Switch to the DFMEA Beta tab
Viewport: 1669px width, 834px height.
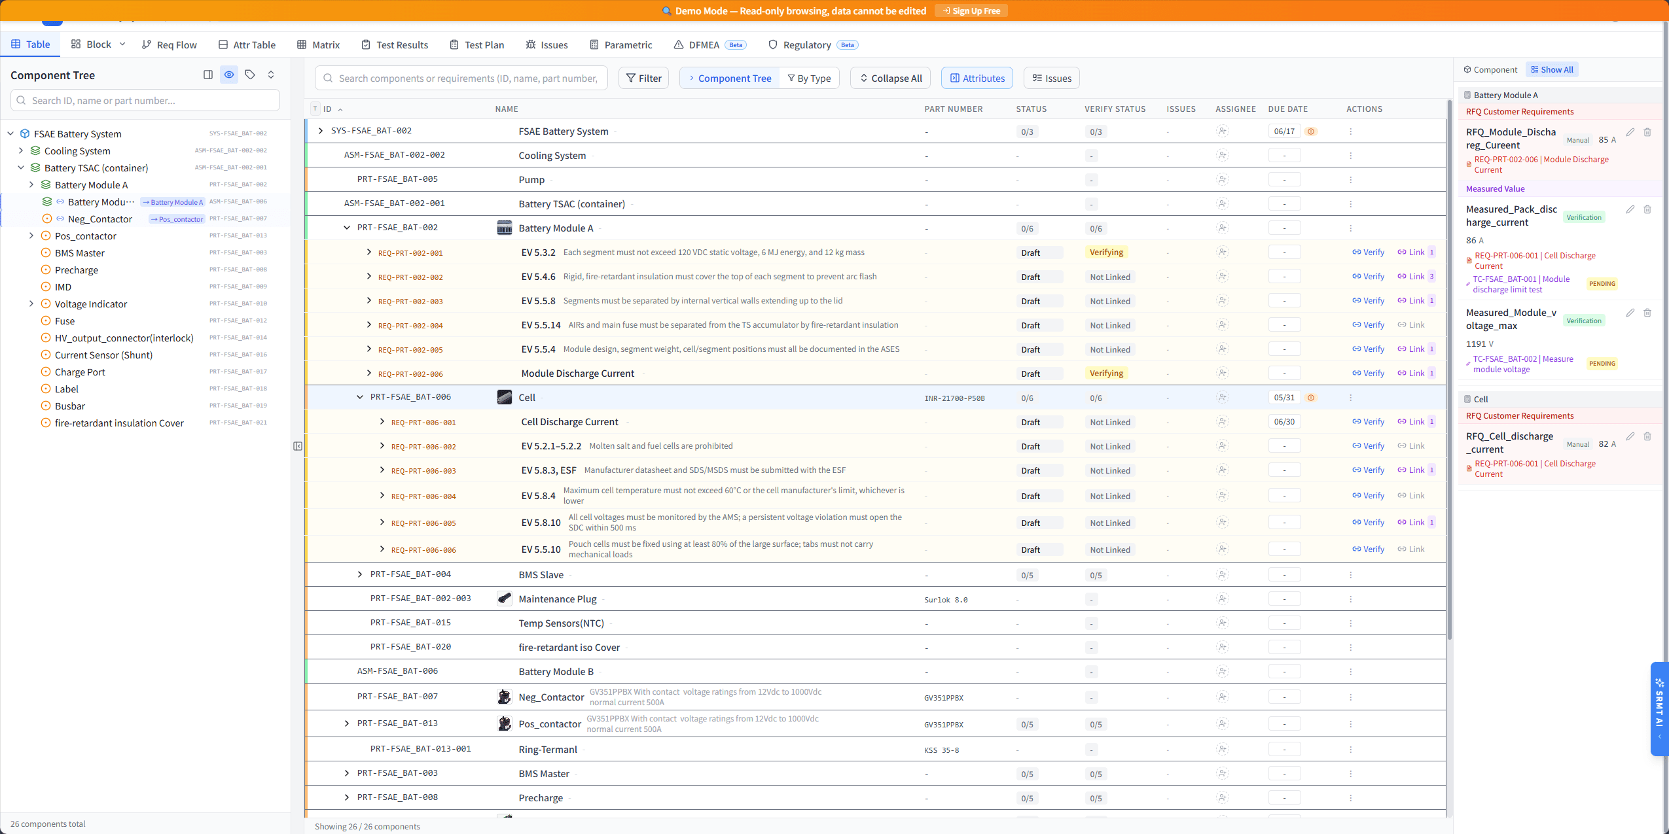point(700,44)
